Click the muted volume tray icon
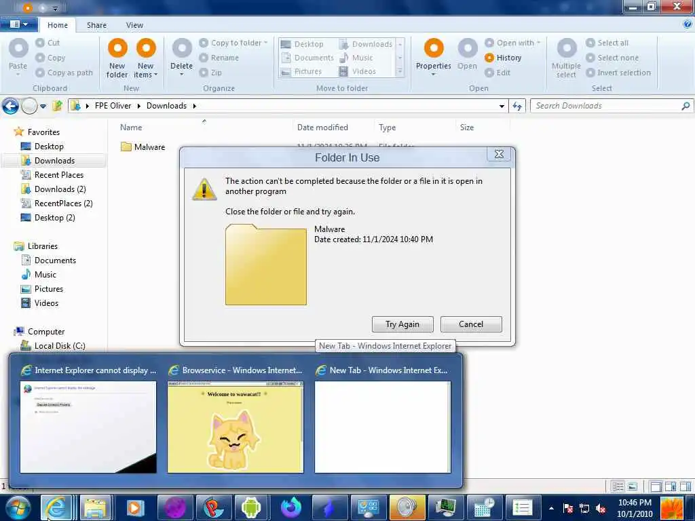 coord(601,509)
